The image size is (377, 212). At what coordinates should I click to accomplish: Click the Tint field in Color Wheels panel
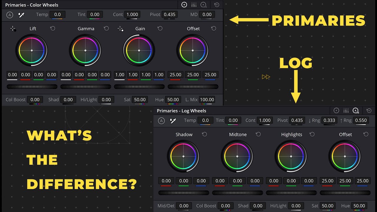(95, 14)
